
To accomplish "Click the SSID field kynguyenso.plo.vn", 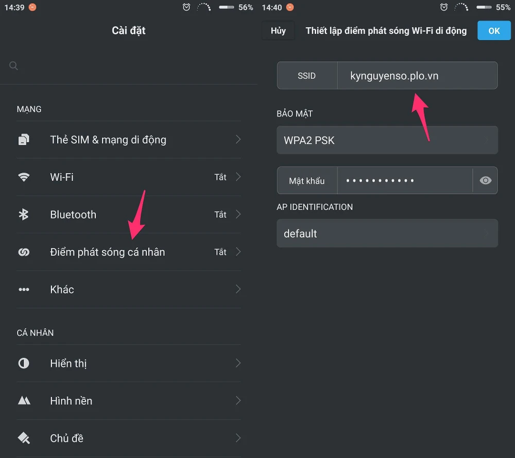I will pyautogui.click(x=416, y=76).
